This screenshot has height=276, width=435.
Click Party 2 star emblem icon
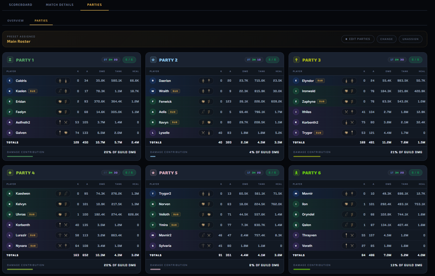[153, 60]
